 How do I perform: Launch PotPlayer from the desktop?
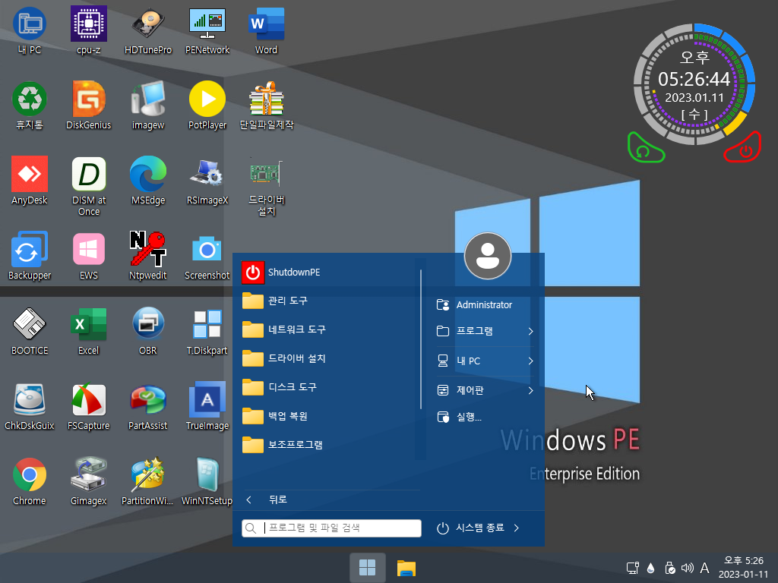[x=207, y=106]
